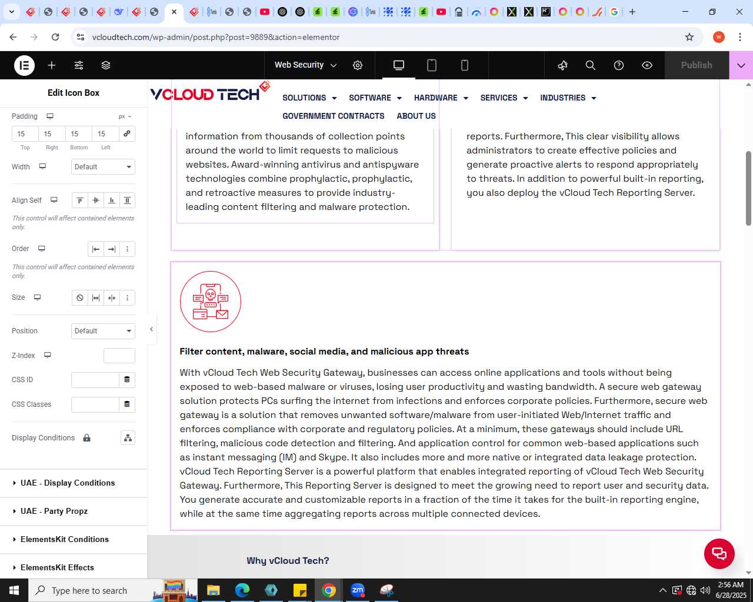Open Zoom app in taskbar

point(358,590)
